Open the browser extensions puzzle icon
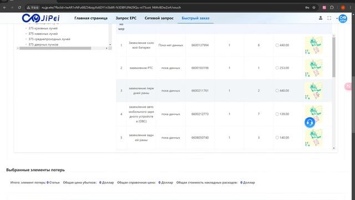The width and height of the screenshot is (355, 200). (x=332, y=7)
